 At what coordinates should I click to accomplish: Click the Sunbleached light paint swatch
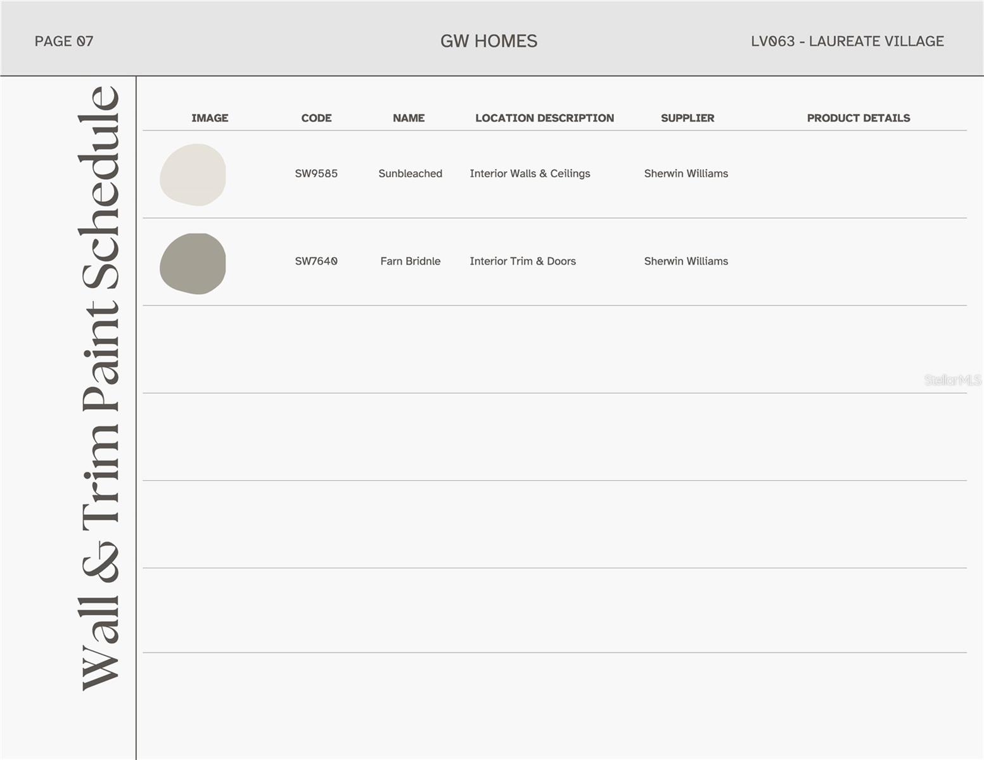193,175
